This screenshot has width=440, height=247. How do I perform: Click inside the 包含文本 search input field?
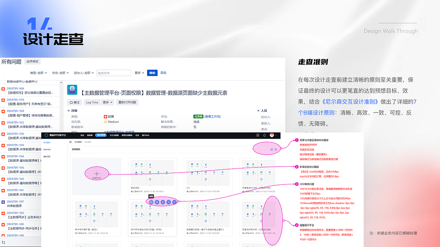(114, 73)
